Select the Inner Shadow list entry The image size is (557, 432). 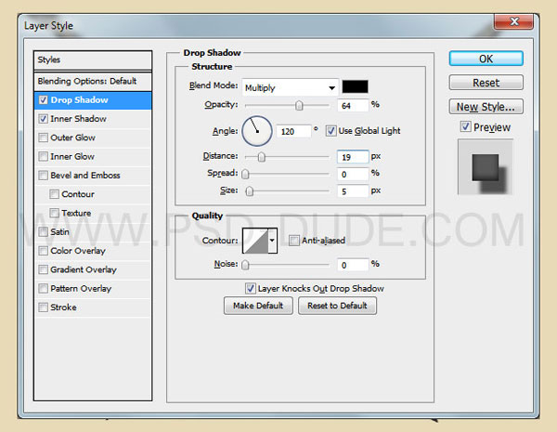pos(93,119)
